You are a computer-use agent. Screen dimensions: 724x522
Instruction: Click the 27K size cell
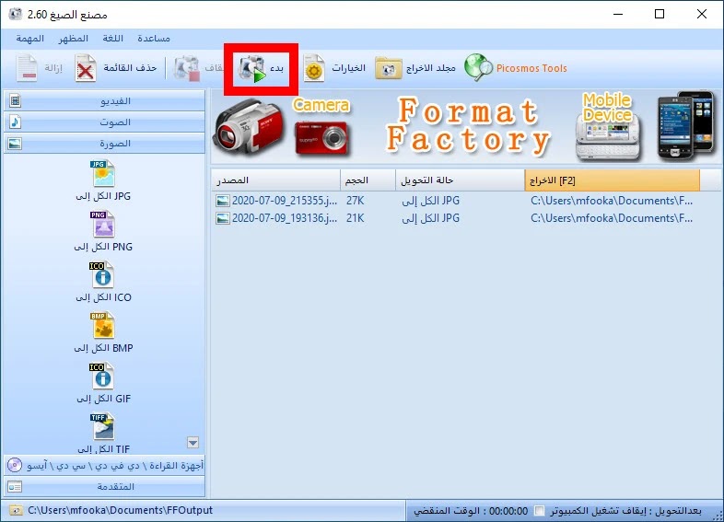point(355,201)
